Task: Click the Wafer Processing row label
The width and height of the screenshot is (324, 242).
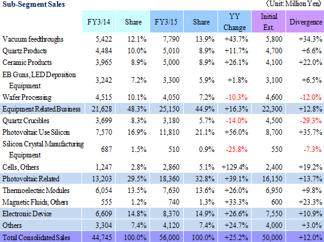Action: click(27, 97)
